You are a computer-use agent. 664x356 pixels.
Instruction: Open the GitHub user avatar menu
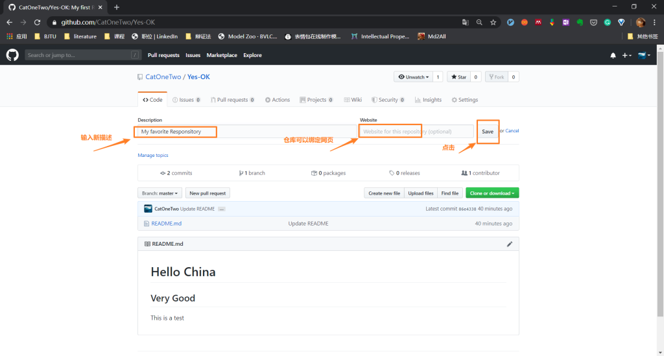644,56
